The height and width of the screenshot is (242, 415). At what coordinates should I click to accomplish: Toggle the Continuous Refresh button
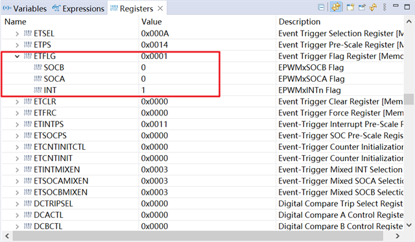pyautogui.click(x=336, y=7)
